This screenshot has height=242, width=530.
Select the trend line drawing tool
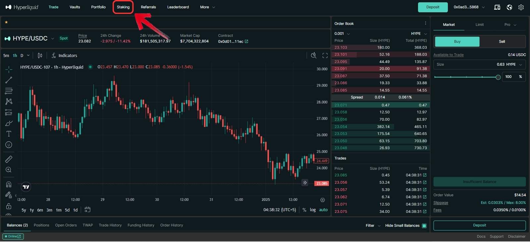[9, 80]
